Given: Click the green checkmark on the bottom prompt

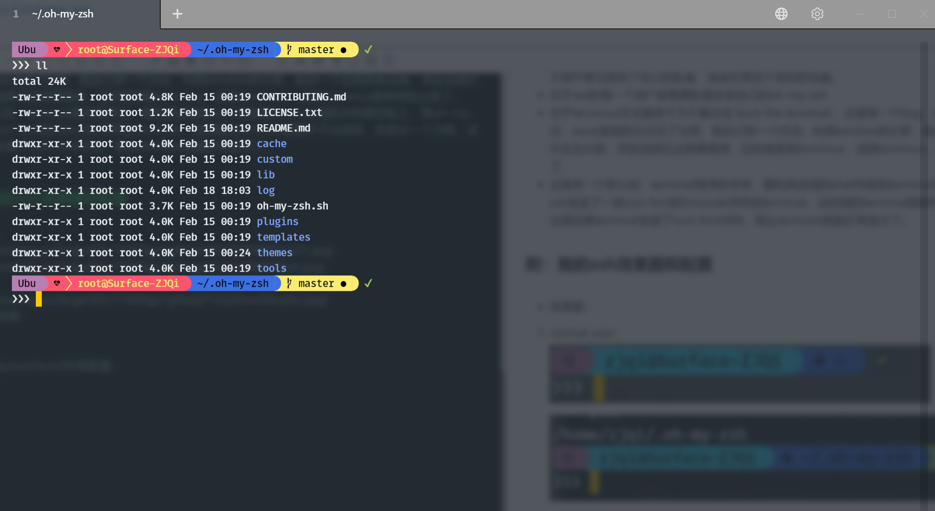Looking at the screenshot, I should coord(368,283).
